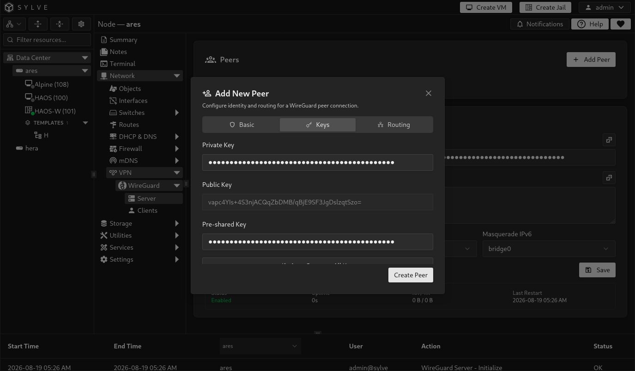Open the ares node filter dropdown

pyautogui.click(x=260, y=346)
